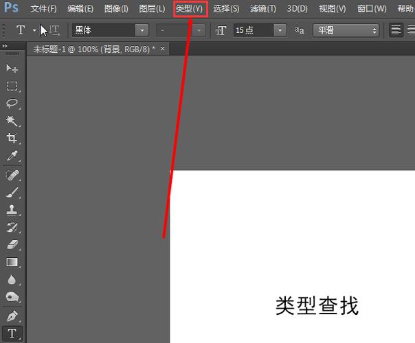
Task: Open the 编辑(E) menu
Action: (x=80, y=9)
